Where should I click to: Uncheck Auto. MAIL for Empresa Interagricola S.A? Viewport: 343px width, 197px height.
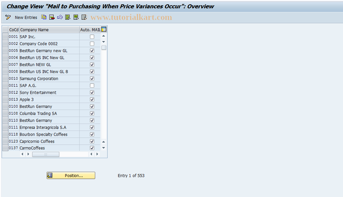[92, 128]
